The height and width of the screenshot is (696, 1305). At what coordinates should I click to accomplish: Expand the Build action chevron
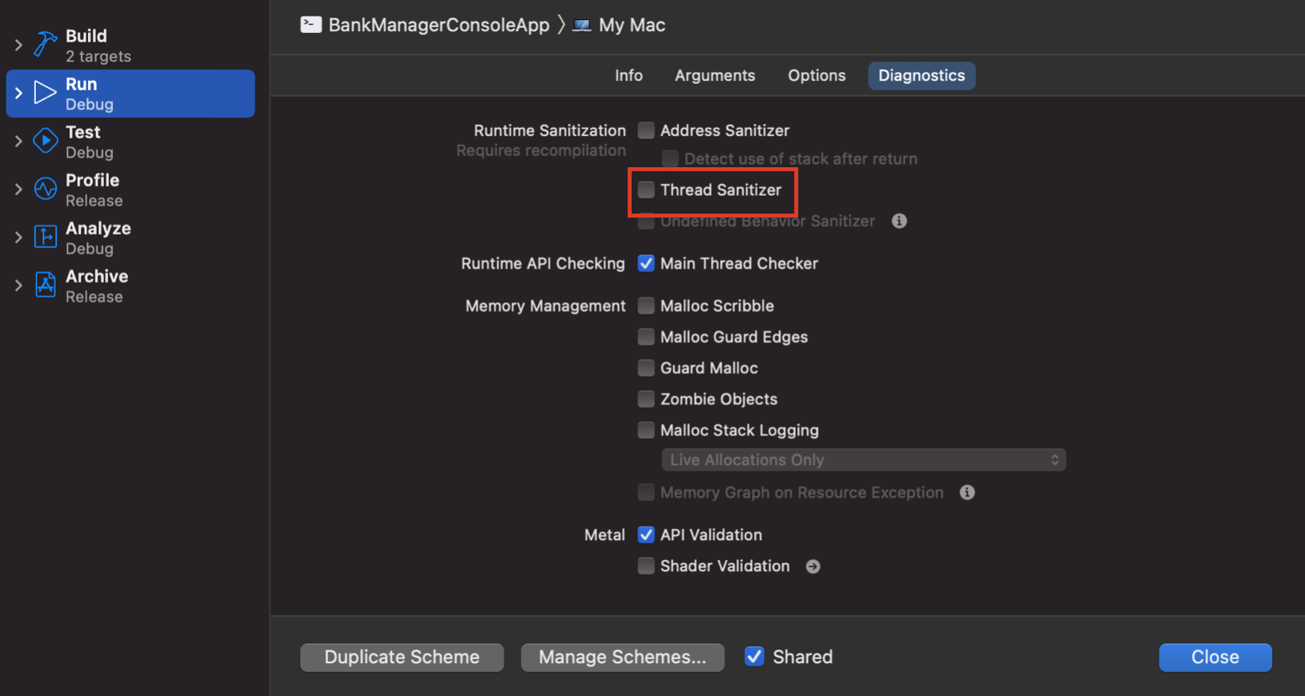(18, 45)
